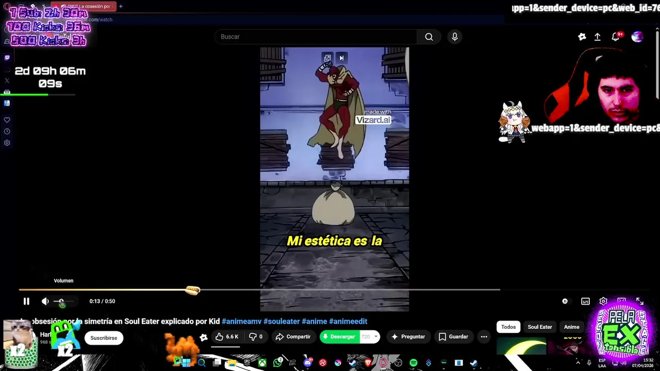Open the Discord sidebar icon
The height and width of the screenshot is (371, 660).
(7, 92)
